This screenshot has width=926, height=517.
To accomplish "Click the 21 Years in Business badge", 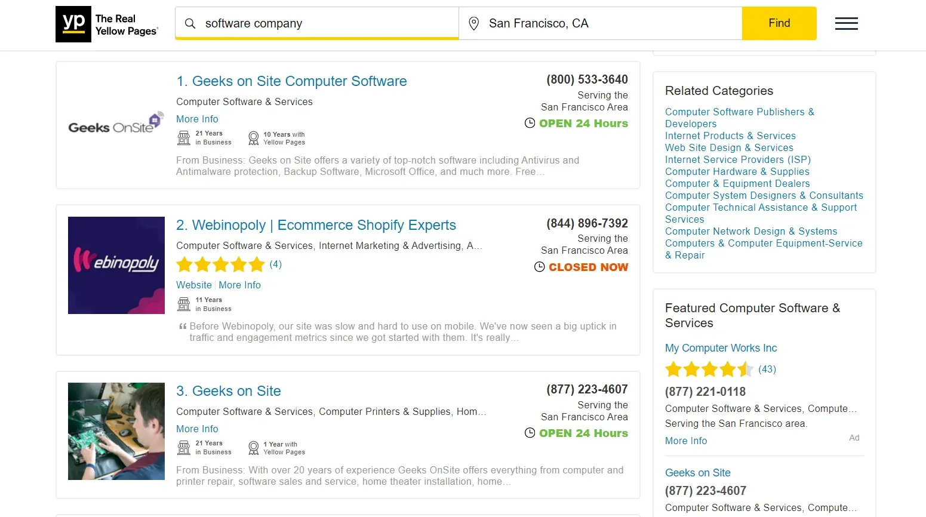I will (x=204, y=137).
